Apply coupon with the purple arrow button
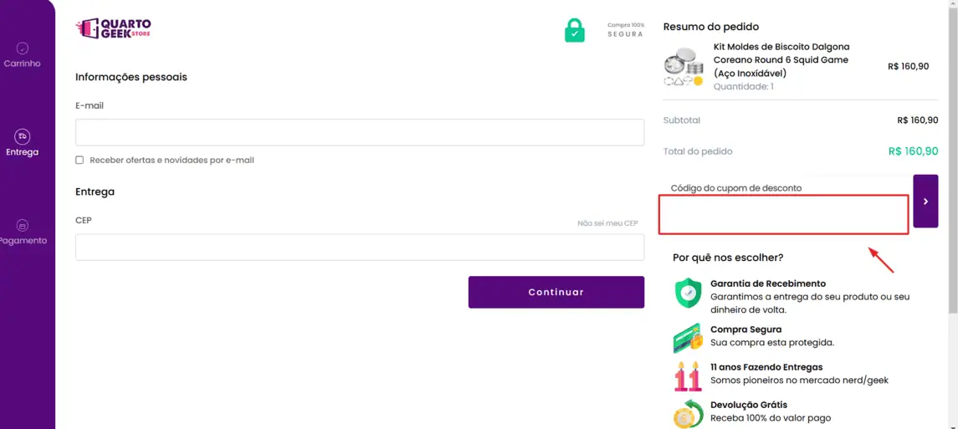Image resolution: width=958 pixels, height=429 pixels. coord(925,202)
